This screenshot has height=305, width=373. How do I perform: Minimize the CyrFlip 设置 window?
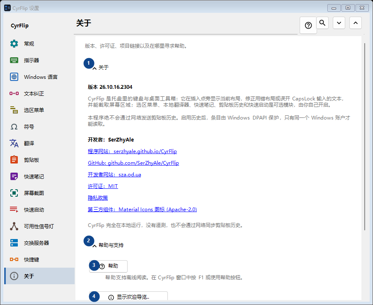click(x=334, y=8)
